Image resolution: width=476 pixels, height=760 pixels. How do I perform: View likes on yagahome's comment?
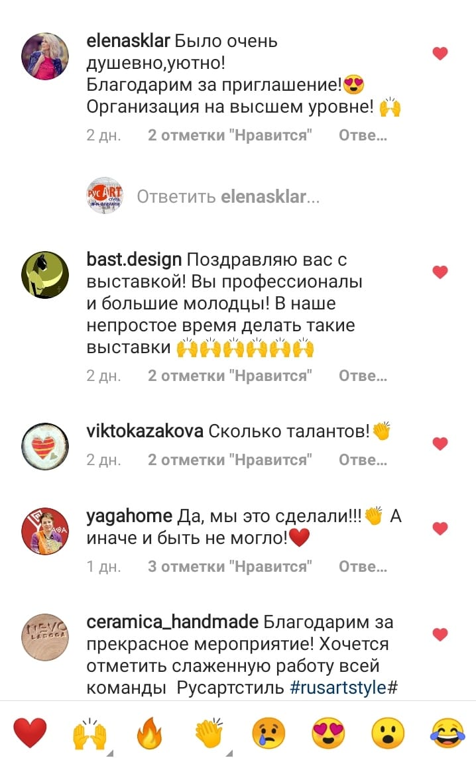[230, 566]
